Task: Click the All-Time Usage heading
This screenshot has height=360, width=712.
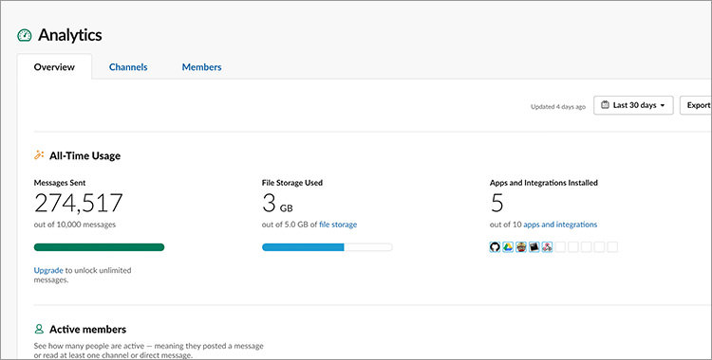Action: point(84,155)
